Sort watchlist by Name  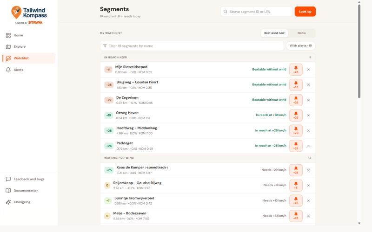tap(301, 33)
